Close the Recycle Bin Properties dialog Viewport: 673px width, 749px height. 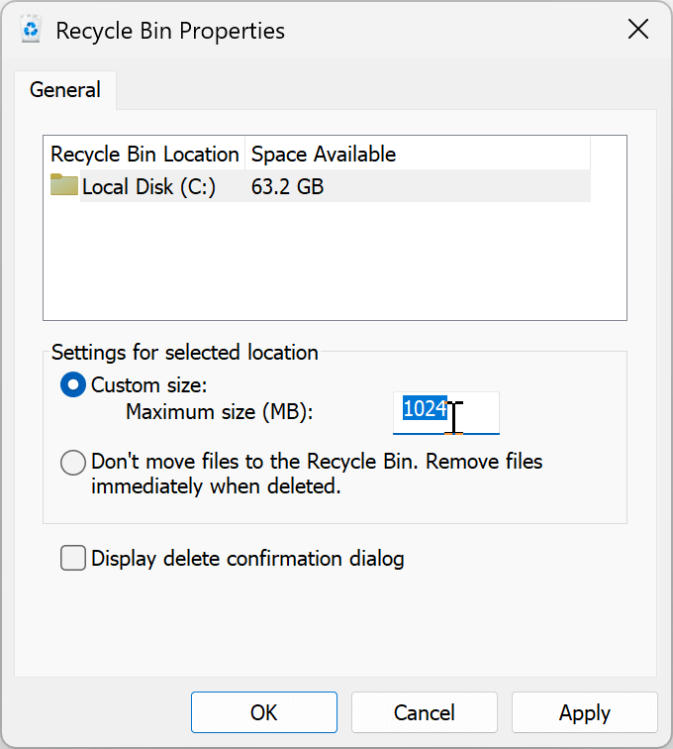(638, 30)
